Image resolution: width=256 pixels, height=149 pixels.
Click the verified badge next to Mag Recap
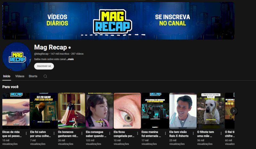(x=69, y=48)
